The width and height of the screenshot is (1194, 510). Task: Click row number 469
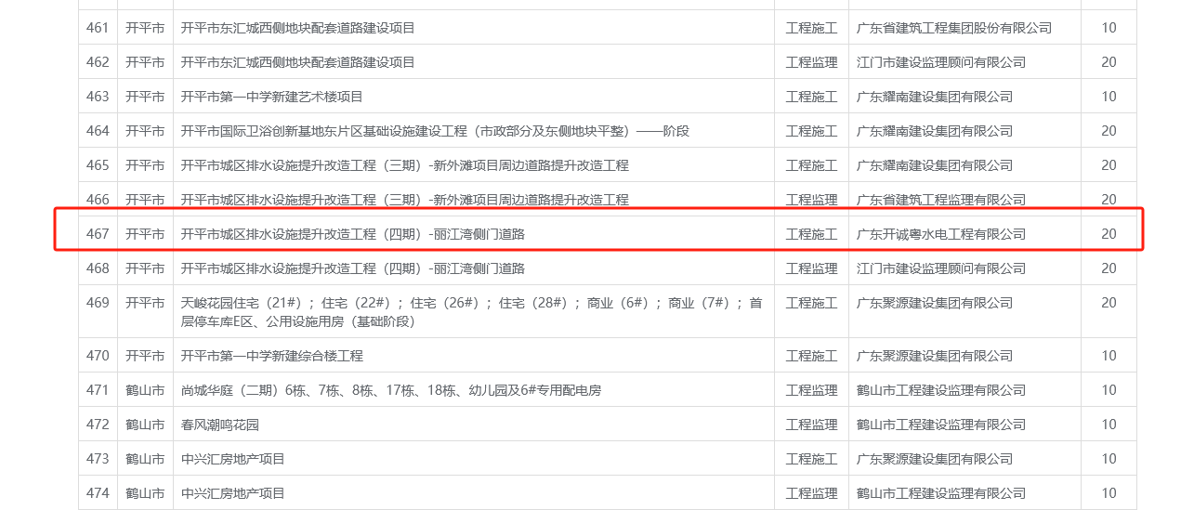(98, 303)
